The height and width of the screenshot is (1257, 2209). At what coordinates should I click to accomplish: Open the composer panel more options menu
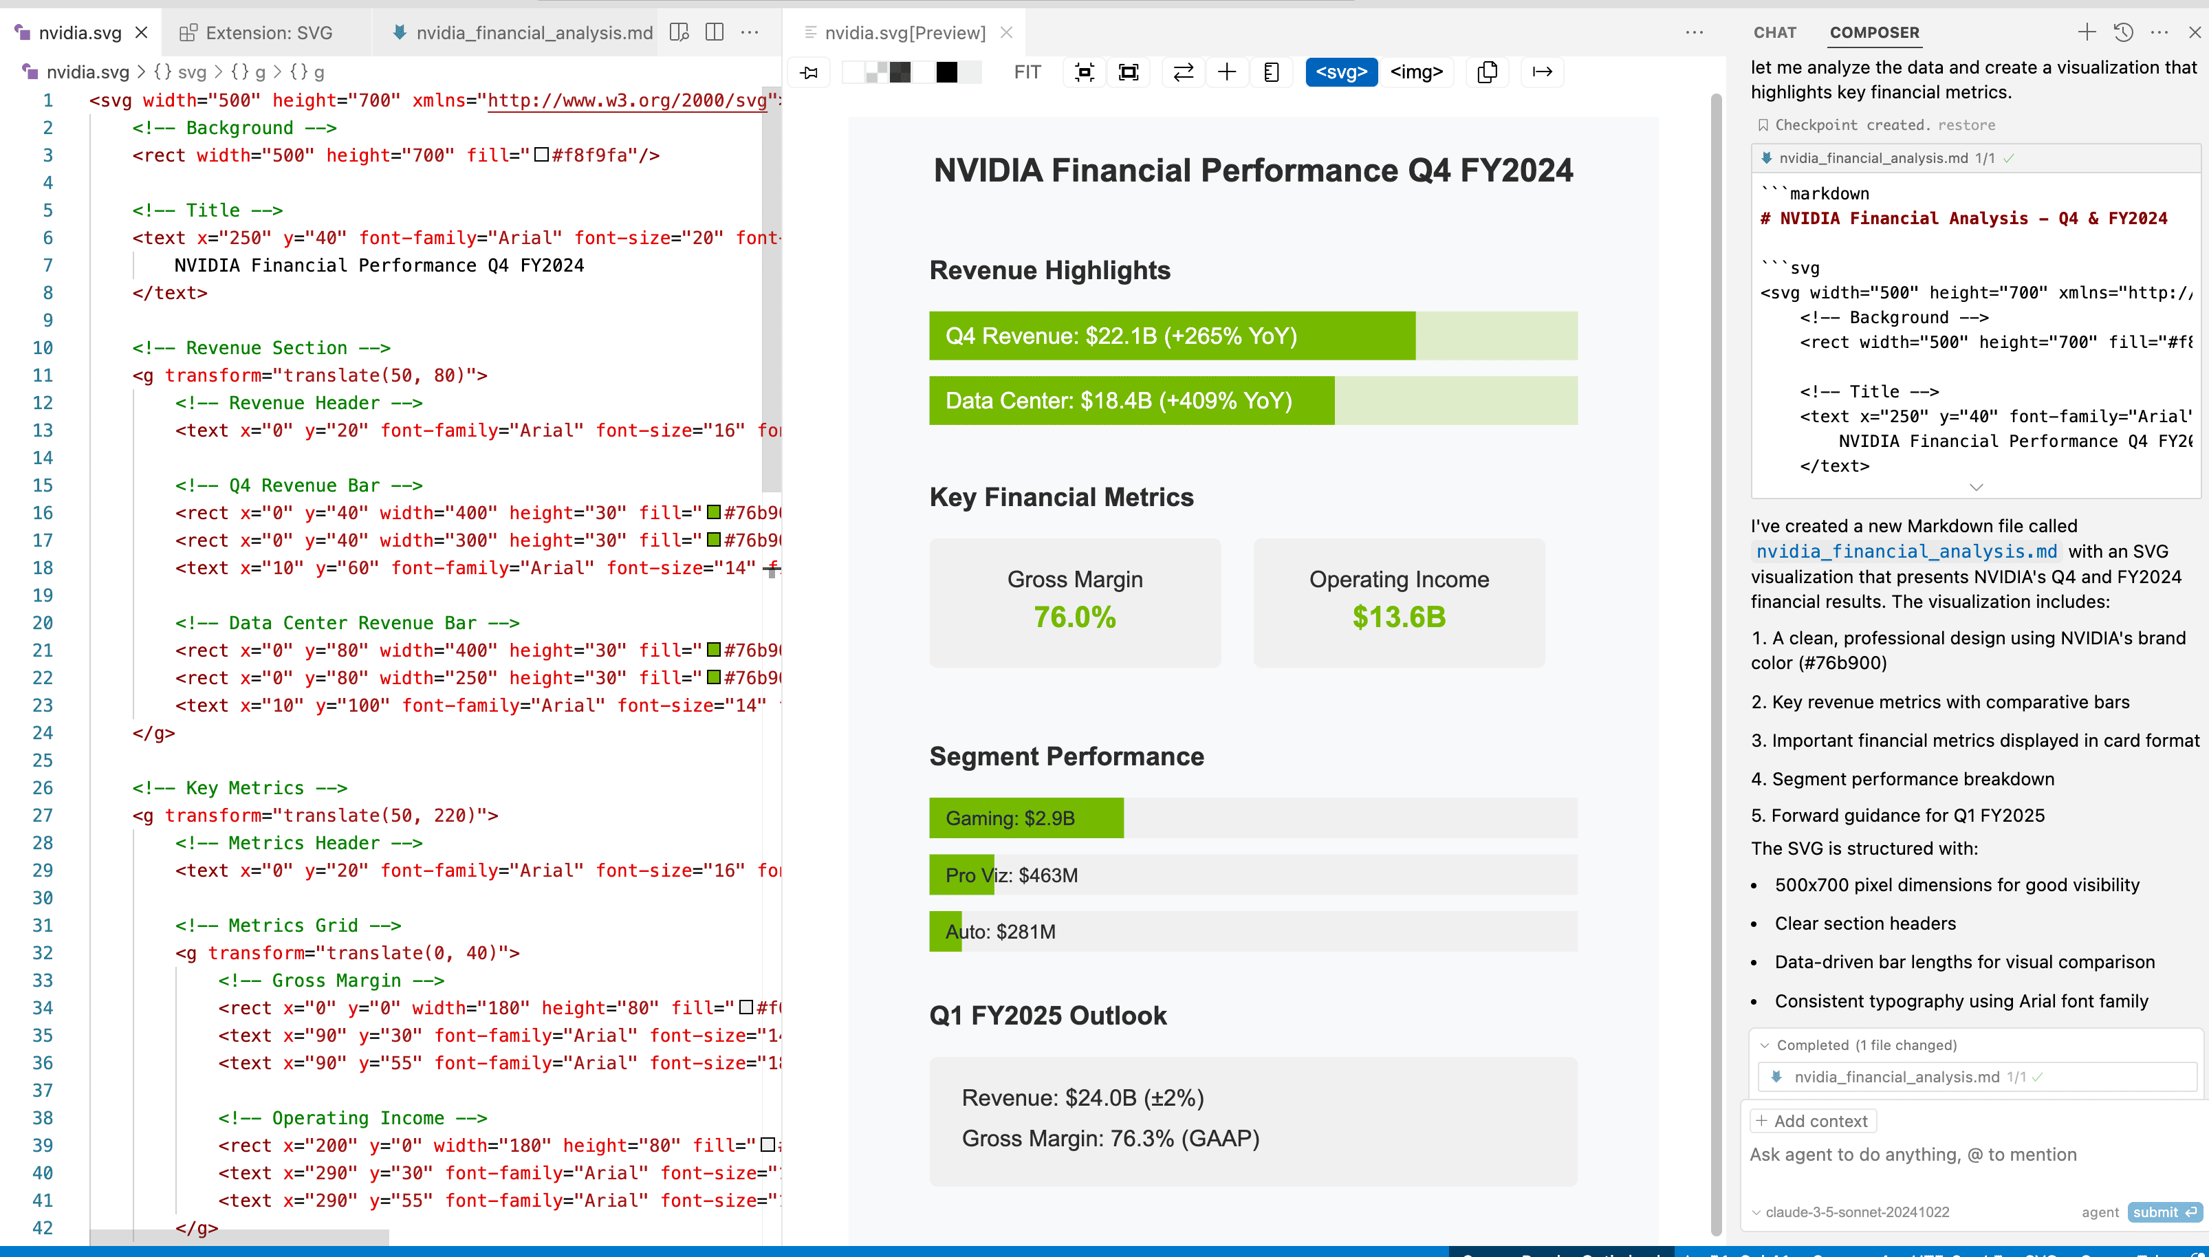(x=2159, y=33)
